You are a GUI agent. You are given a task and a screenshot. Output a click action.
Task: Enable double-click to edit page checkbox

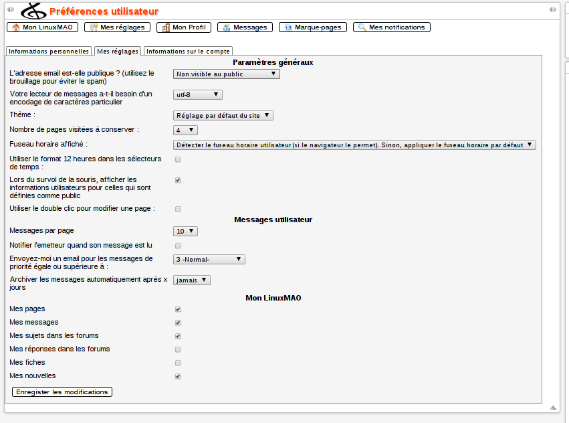(178, 209)
